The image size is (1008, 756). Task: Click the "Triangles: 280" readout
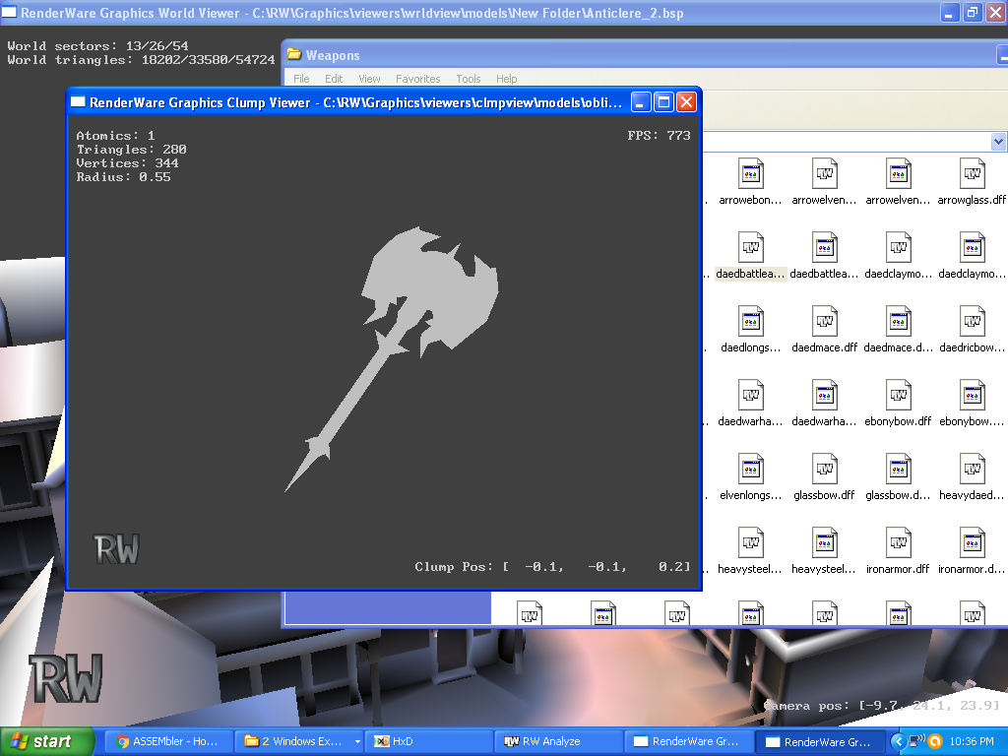131,150
